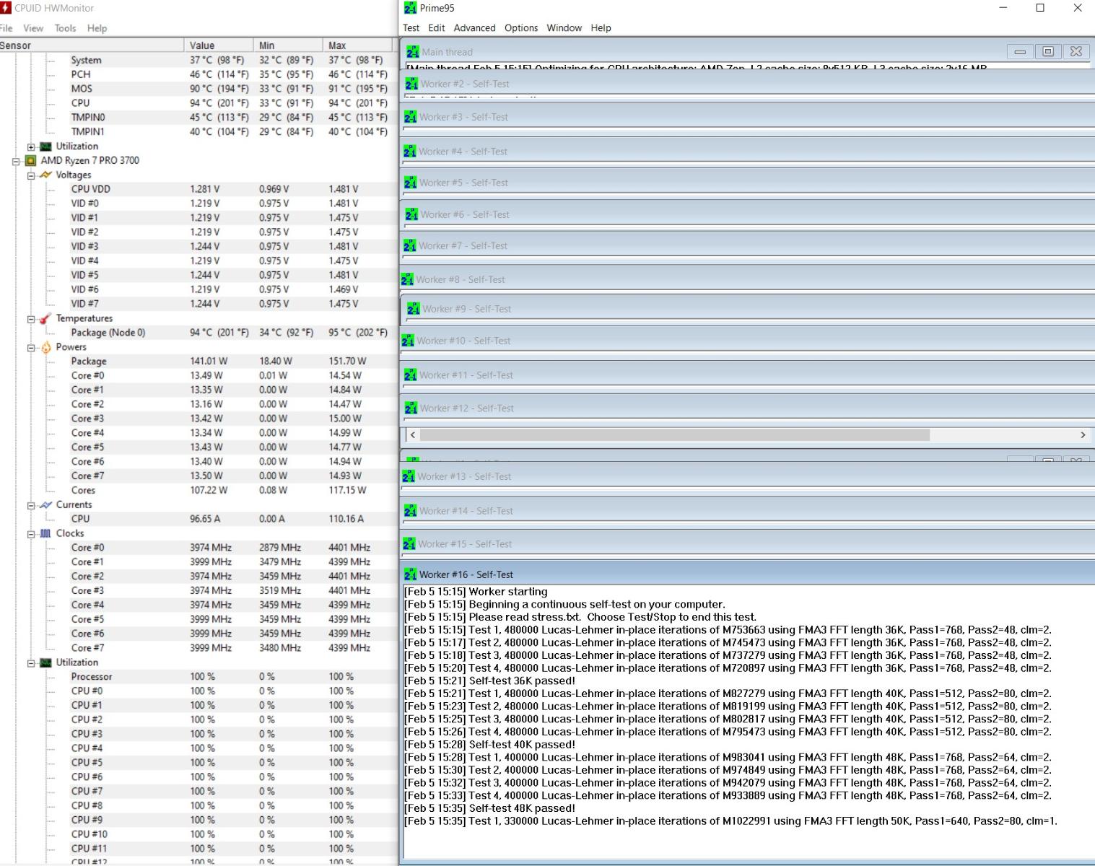The height and width of the screenshot is (866, 1095).
Task: Click the CPUID HWMonitor title icon
Action: pos(6,8)
